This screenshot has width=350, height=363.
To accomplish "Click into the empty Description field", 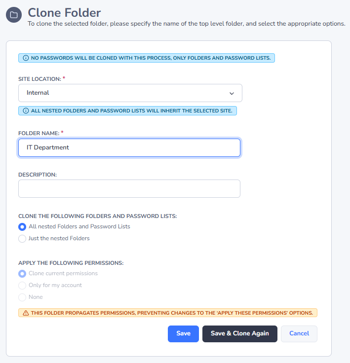I will (129, 188).
